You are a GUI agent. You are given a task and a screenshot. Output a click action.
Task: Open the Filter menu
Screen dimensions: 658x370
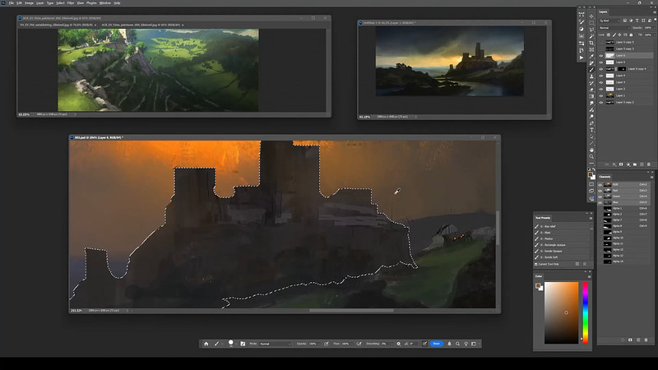[x=71, y=3]
